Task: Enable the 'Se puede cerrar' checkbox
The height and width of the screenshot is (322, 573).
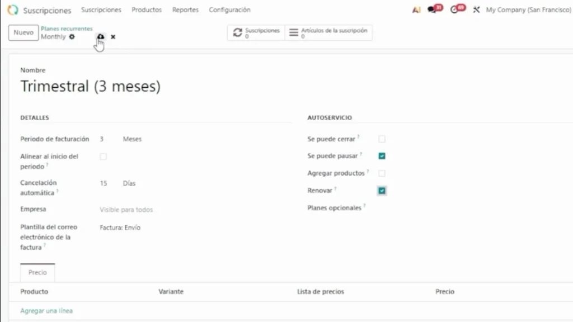Action: pyautogui.click(x=382, y=139)
